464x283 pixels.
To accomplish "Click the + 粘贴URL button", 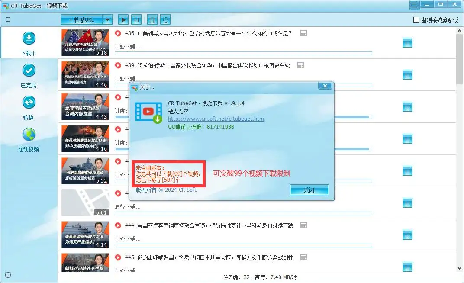I will 82,20.
